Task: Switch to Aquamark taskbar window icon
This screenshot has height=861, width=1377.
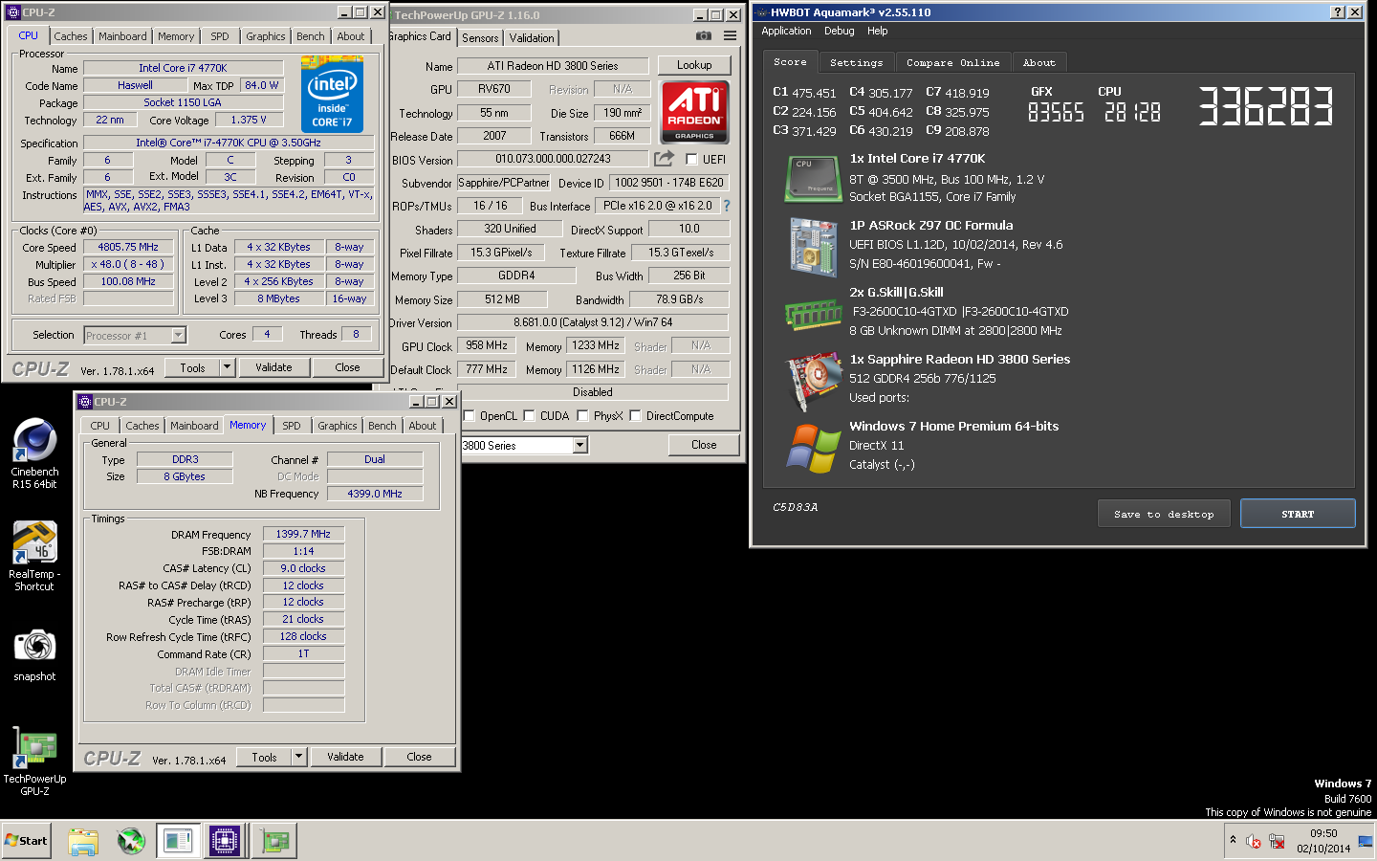Action: click(178, 841)
